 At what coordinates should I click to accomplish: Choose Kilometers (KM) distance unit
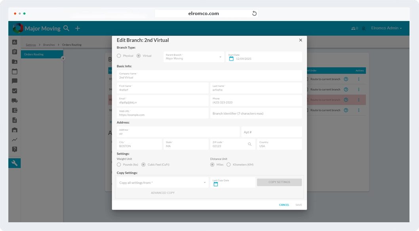tap(229, 164)
